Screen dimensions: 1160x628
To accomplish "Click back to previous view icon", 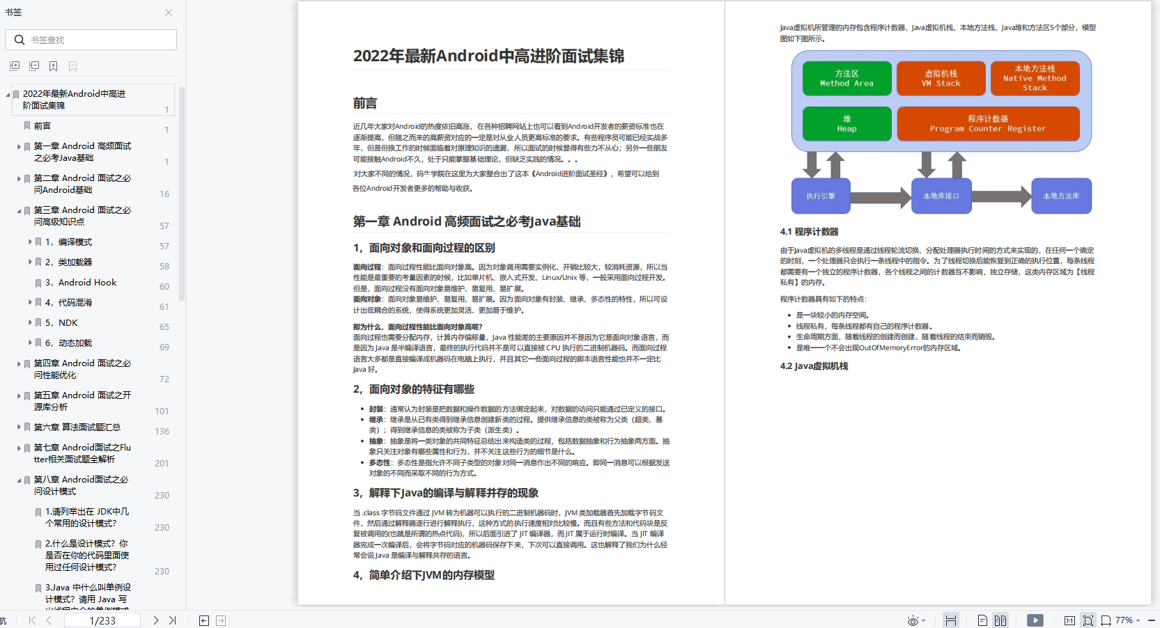I will point(204,620).
